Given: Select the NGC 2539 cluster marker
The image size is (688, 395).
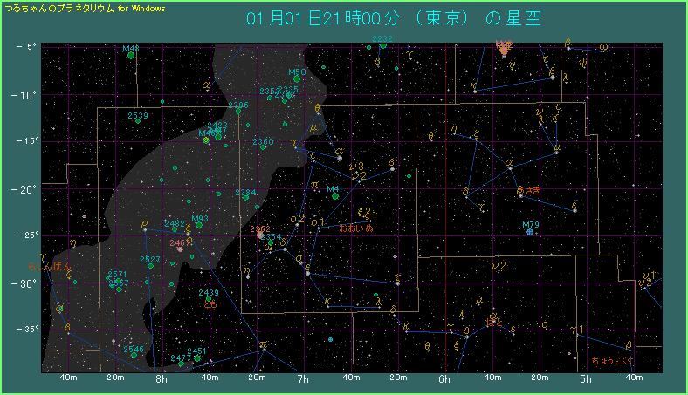Looking at the screenshot, I should pyautogui.click(x=138, y=121).
